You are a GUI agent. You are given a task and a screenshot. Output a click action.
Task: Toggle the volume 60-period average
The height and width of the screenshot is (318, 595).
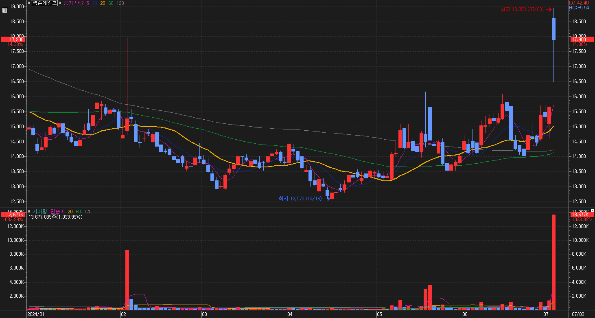click(x=78, y=211)
